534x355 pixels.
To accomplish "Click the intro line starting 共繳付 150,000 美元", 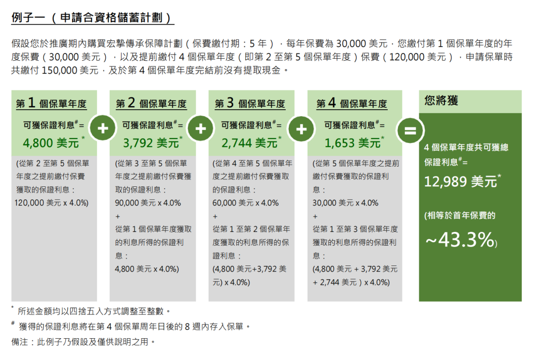I will [x=150, y=70].
